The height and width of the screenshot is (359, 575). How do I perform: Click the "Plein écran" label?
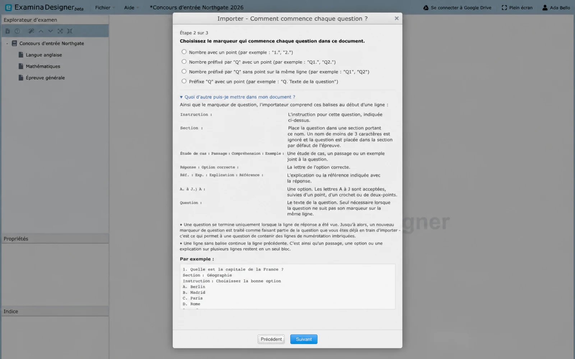click(521, 8)
